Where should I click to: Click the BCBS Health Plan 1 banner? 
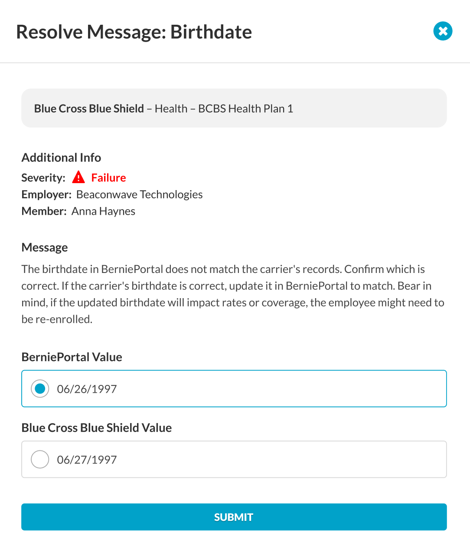[x=234, y=108]
